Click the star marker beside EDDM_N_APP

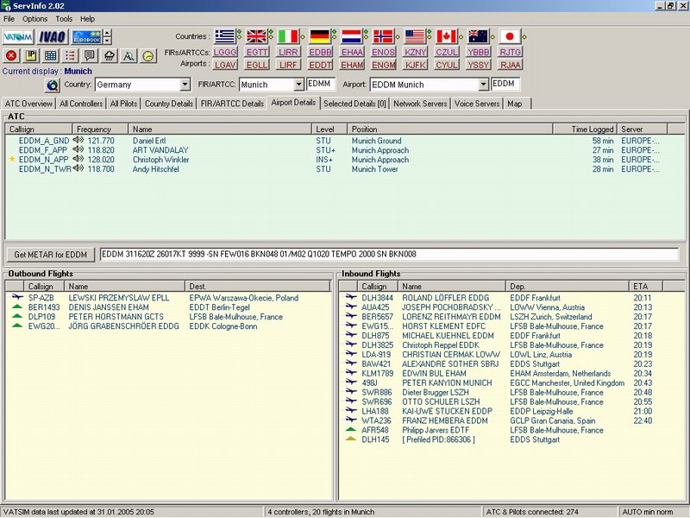[x=11, y=160]
